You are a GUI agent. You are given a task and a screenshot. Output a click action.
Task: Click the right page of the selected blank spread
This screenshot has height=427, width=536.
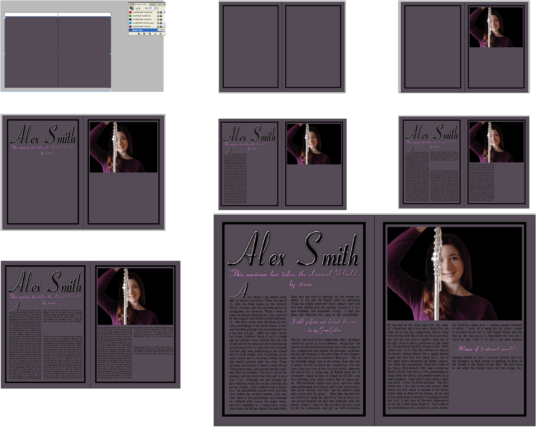click(85, 52)
